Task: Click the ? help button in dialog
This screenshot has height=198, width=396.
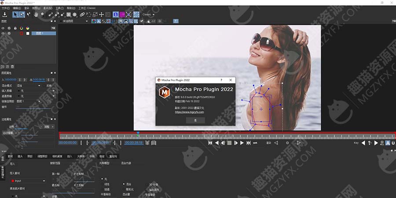Action: tap(221, 80)
